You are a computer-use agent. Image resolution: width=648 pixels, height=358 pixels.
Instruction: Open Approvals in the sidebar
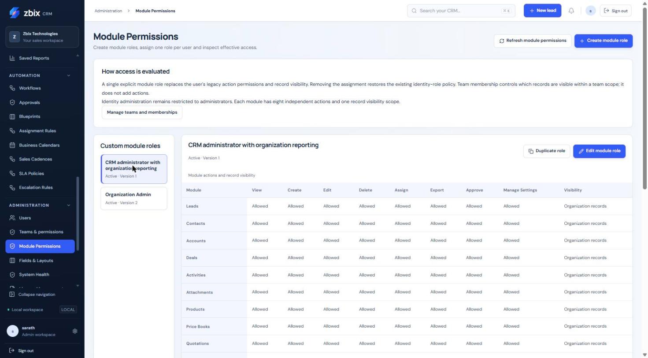tap(40, 102)
